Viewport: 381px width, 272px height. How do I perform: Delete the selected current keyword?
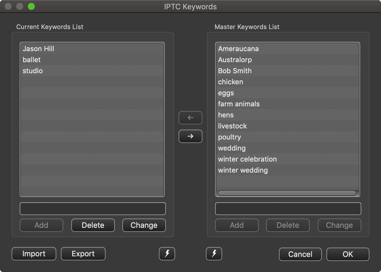93,225
